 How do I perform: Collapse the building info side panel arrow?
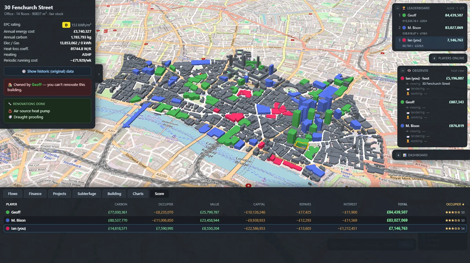[99, 74]
